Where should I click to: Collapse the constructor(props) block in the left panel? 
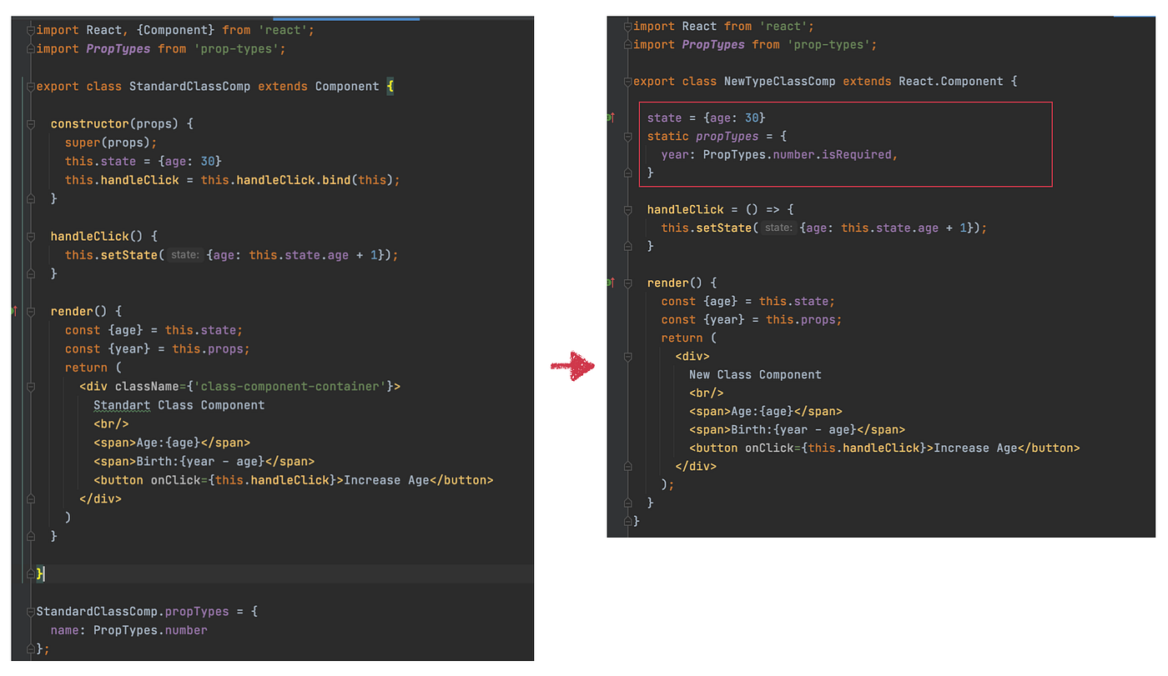(29, 123)
